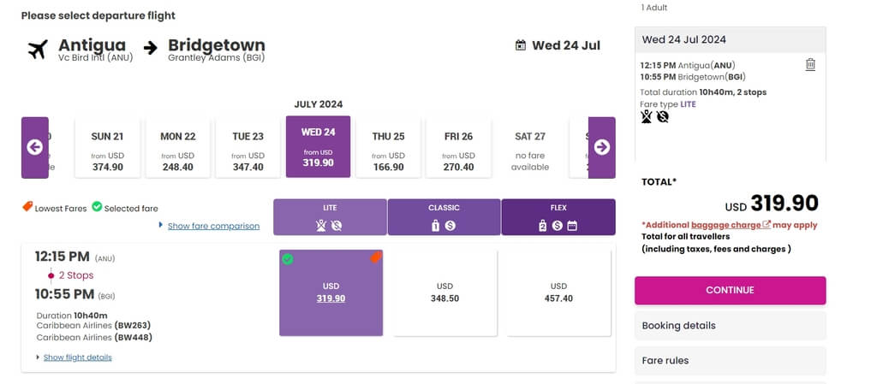Viewport: 877px width, 384px height.
Task: Expand Show flight details
Action: [78, 357]
